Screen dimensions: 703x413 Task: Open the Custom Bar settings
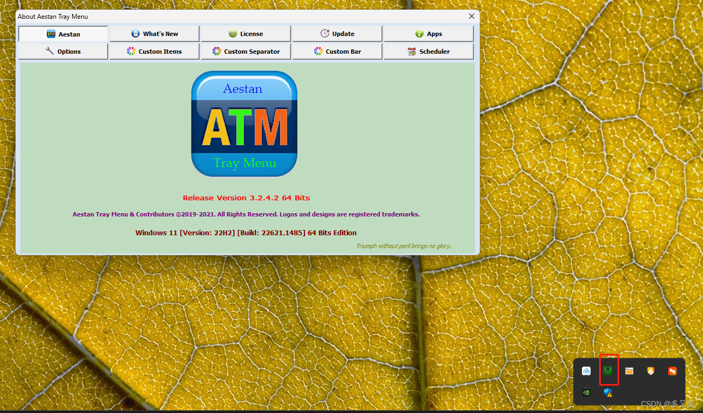click(337, 52)
